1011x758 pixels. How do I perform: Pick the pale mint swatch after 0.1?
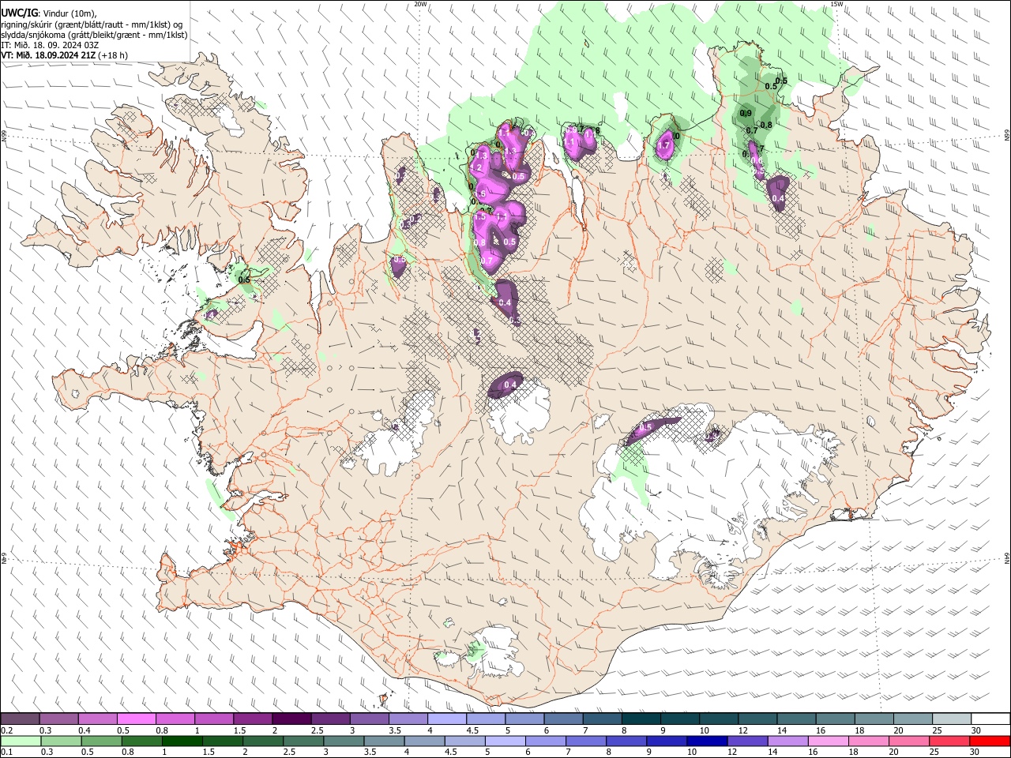pyautogui.click(x=20, y=741)
